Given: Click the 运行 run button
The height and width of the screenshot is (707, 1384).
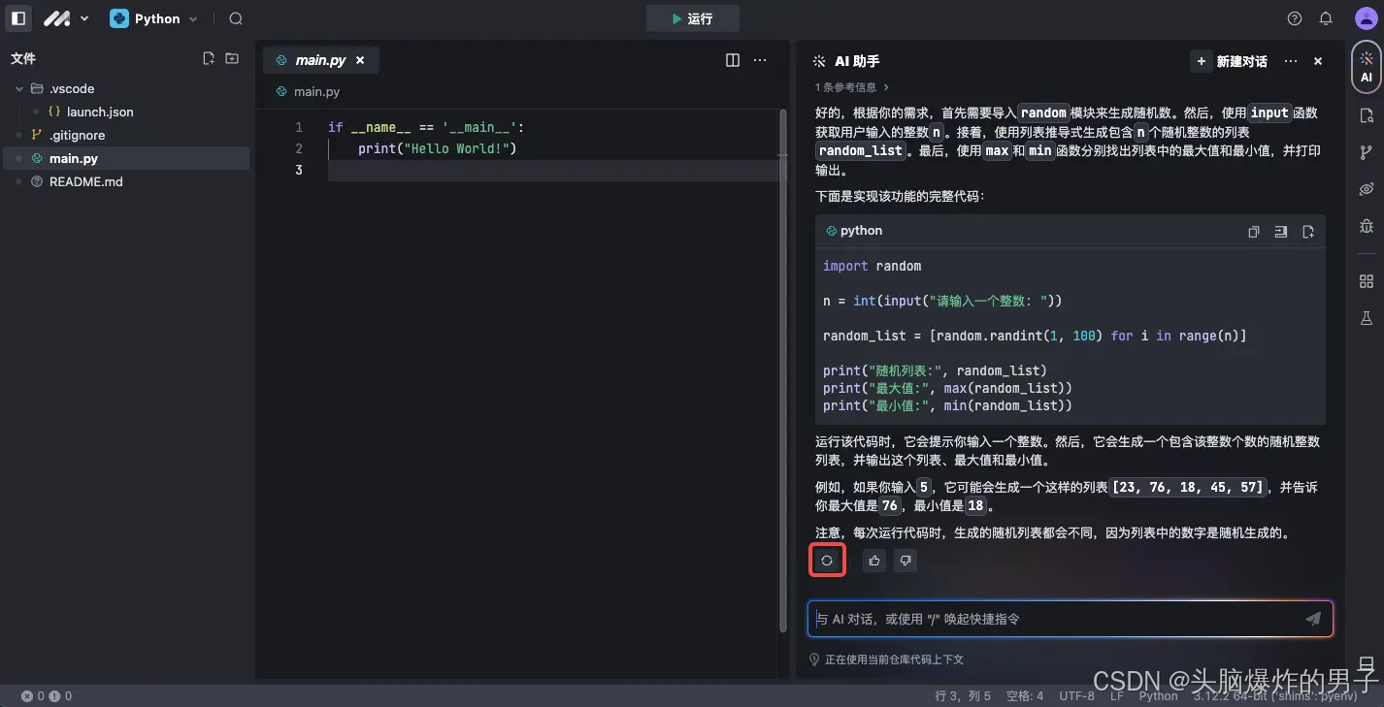Looking at the screenshot, I should tap(692, 17).
